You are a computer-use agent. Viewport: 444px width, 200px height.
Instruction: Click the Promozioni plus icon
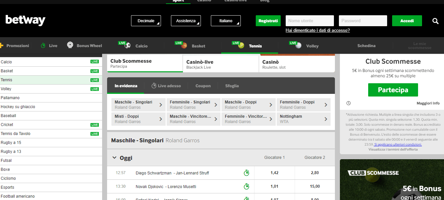point(1,45)
